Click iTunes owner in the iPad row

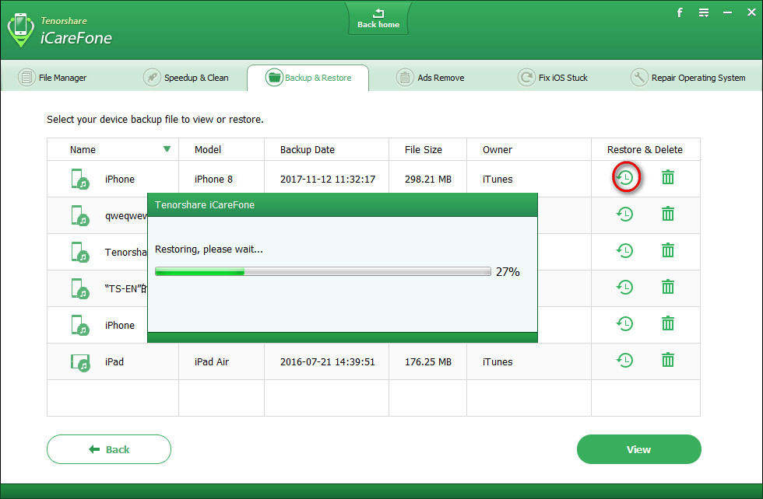click(498, 362)
